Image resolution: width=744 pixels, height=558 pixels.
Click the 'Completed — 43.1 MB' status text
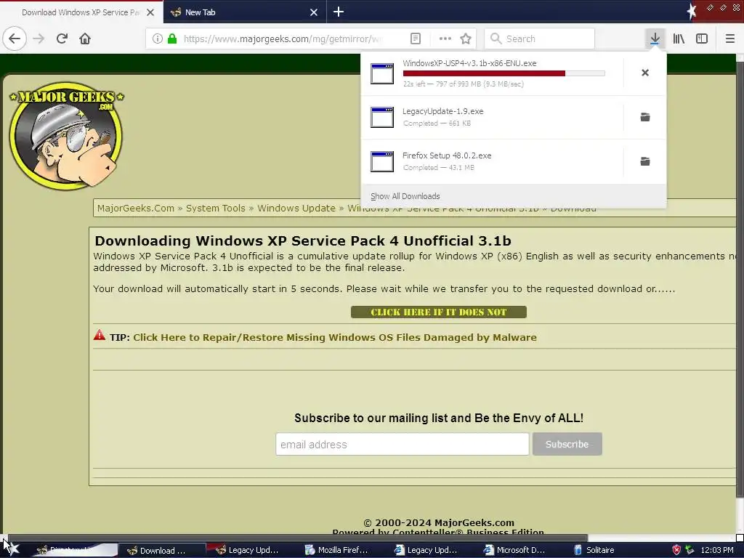pos(438,168)
